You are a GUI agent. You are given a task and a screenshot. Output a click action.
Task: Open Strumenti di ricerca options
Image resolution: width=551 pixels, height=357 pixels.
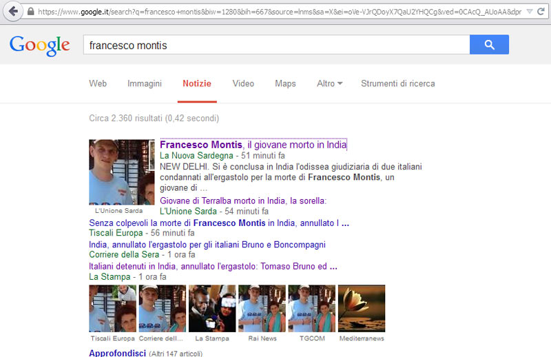pos(398,83)
